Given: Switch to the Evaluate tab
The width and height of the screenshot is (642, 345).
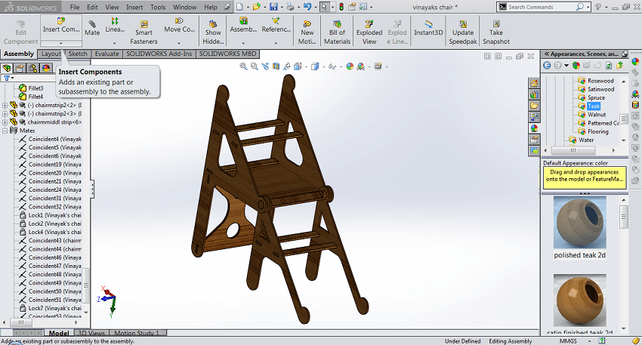Looking at the screenshot, I should [106, 54].
